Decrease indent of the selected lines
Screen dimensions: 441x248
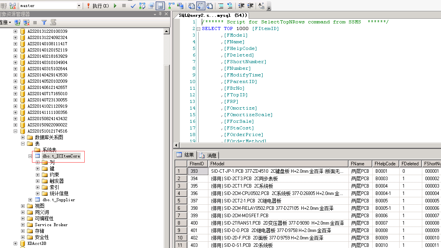pyautogui.click(x=241, y=5)
